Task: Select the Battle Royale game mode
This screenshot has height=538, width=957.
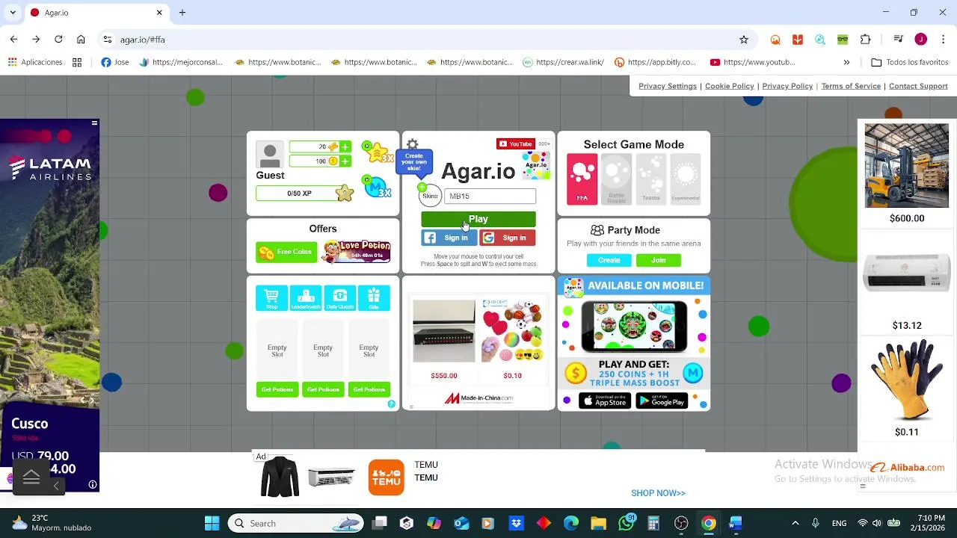Action: tap(616, 179)
